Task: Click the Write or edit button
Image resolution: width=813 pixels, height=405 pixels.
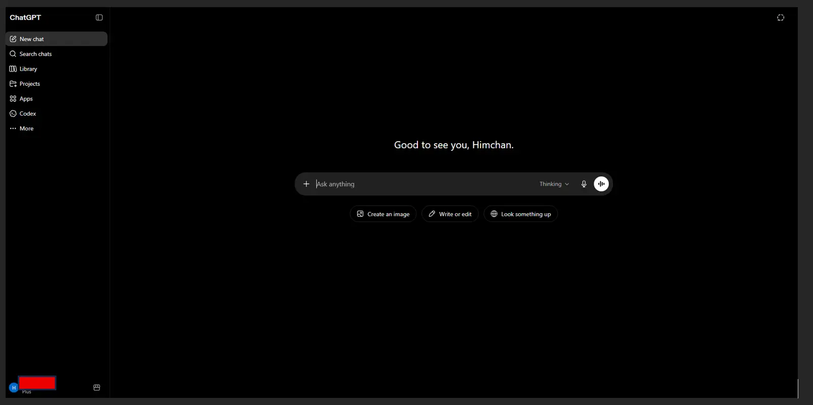Action: pos(450,214)
